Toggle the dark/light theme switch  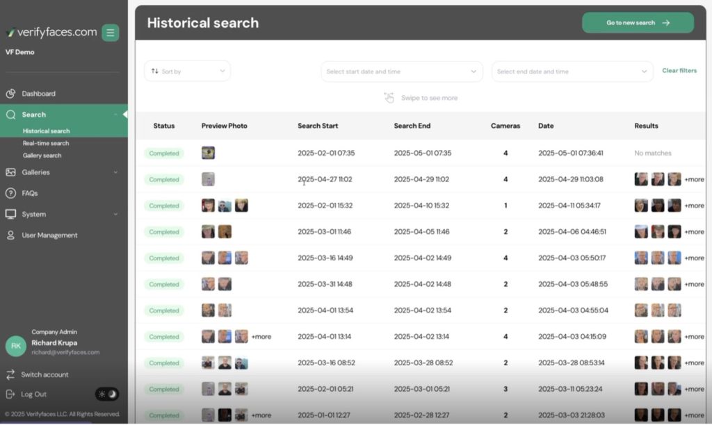coord(107,394)
